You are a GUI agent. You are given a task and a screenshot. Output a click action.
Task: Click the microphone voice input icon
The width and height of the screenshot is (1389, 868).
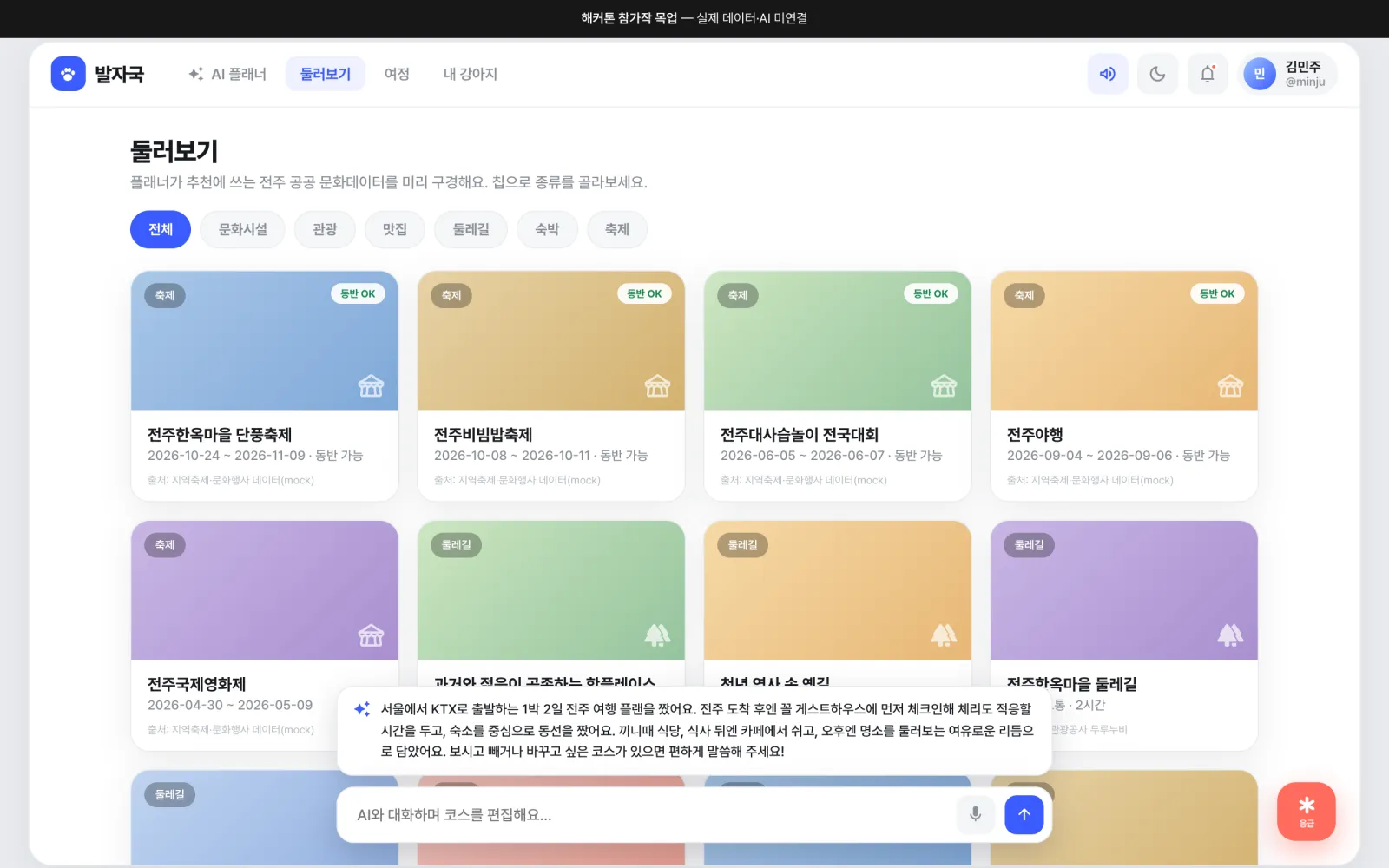[976, 814]
